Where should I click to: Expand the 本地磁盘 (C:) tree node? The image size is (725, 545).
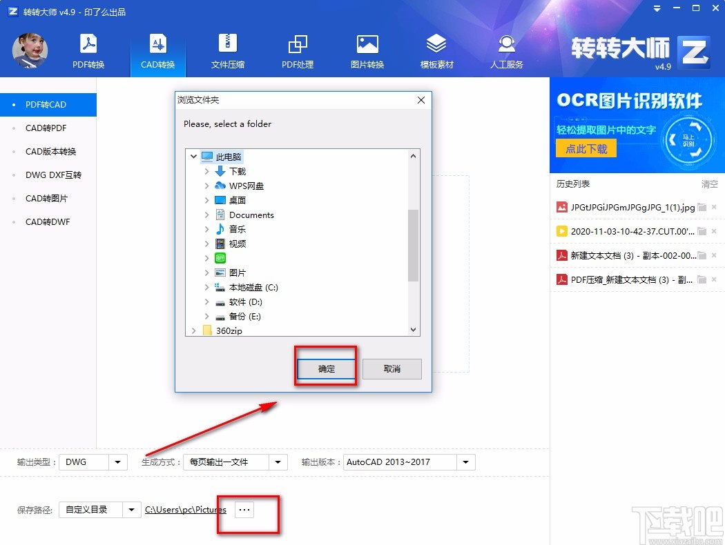tap(206, 287)
